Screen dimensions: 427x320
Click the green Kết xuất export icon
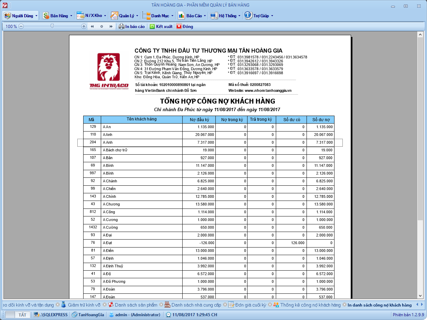point(152,26)
